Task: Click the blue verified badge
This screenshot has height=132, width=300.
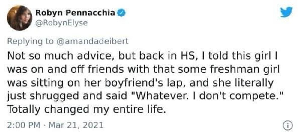Action: (x=121, y=13)
